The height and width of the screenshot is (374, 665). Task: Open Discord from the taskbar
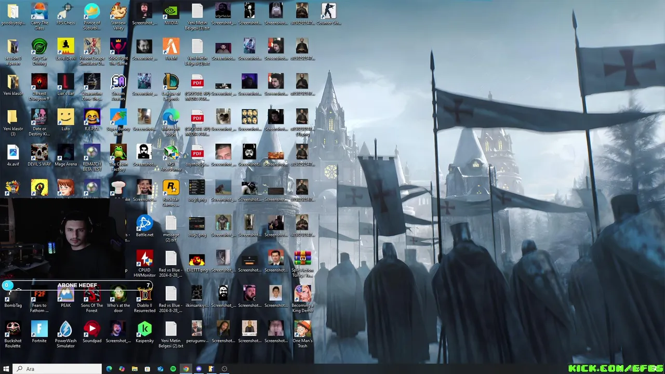coord(198,369)
